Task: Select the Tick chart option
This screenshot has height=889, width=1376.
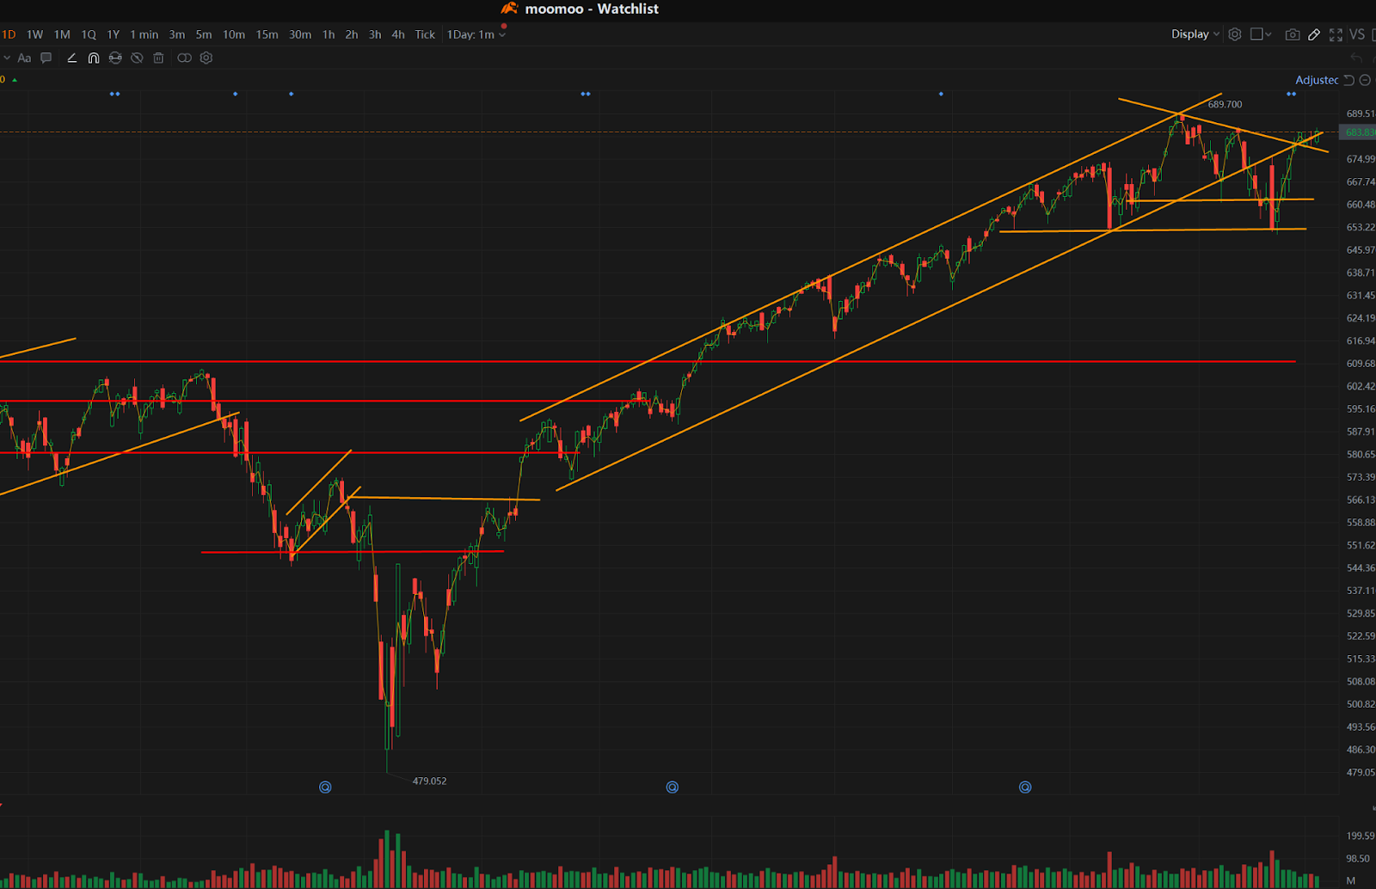Action: [425, 34]
